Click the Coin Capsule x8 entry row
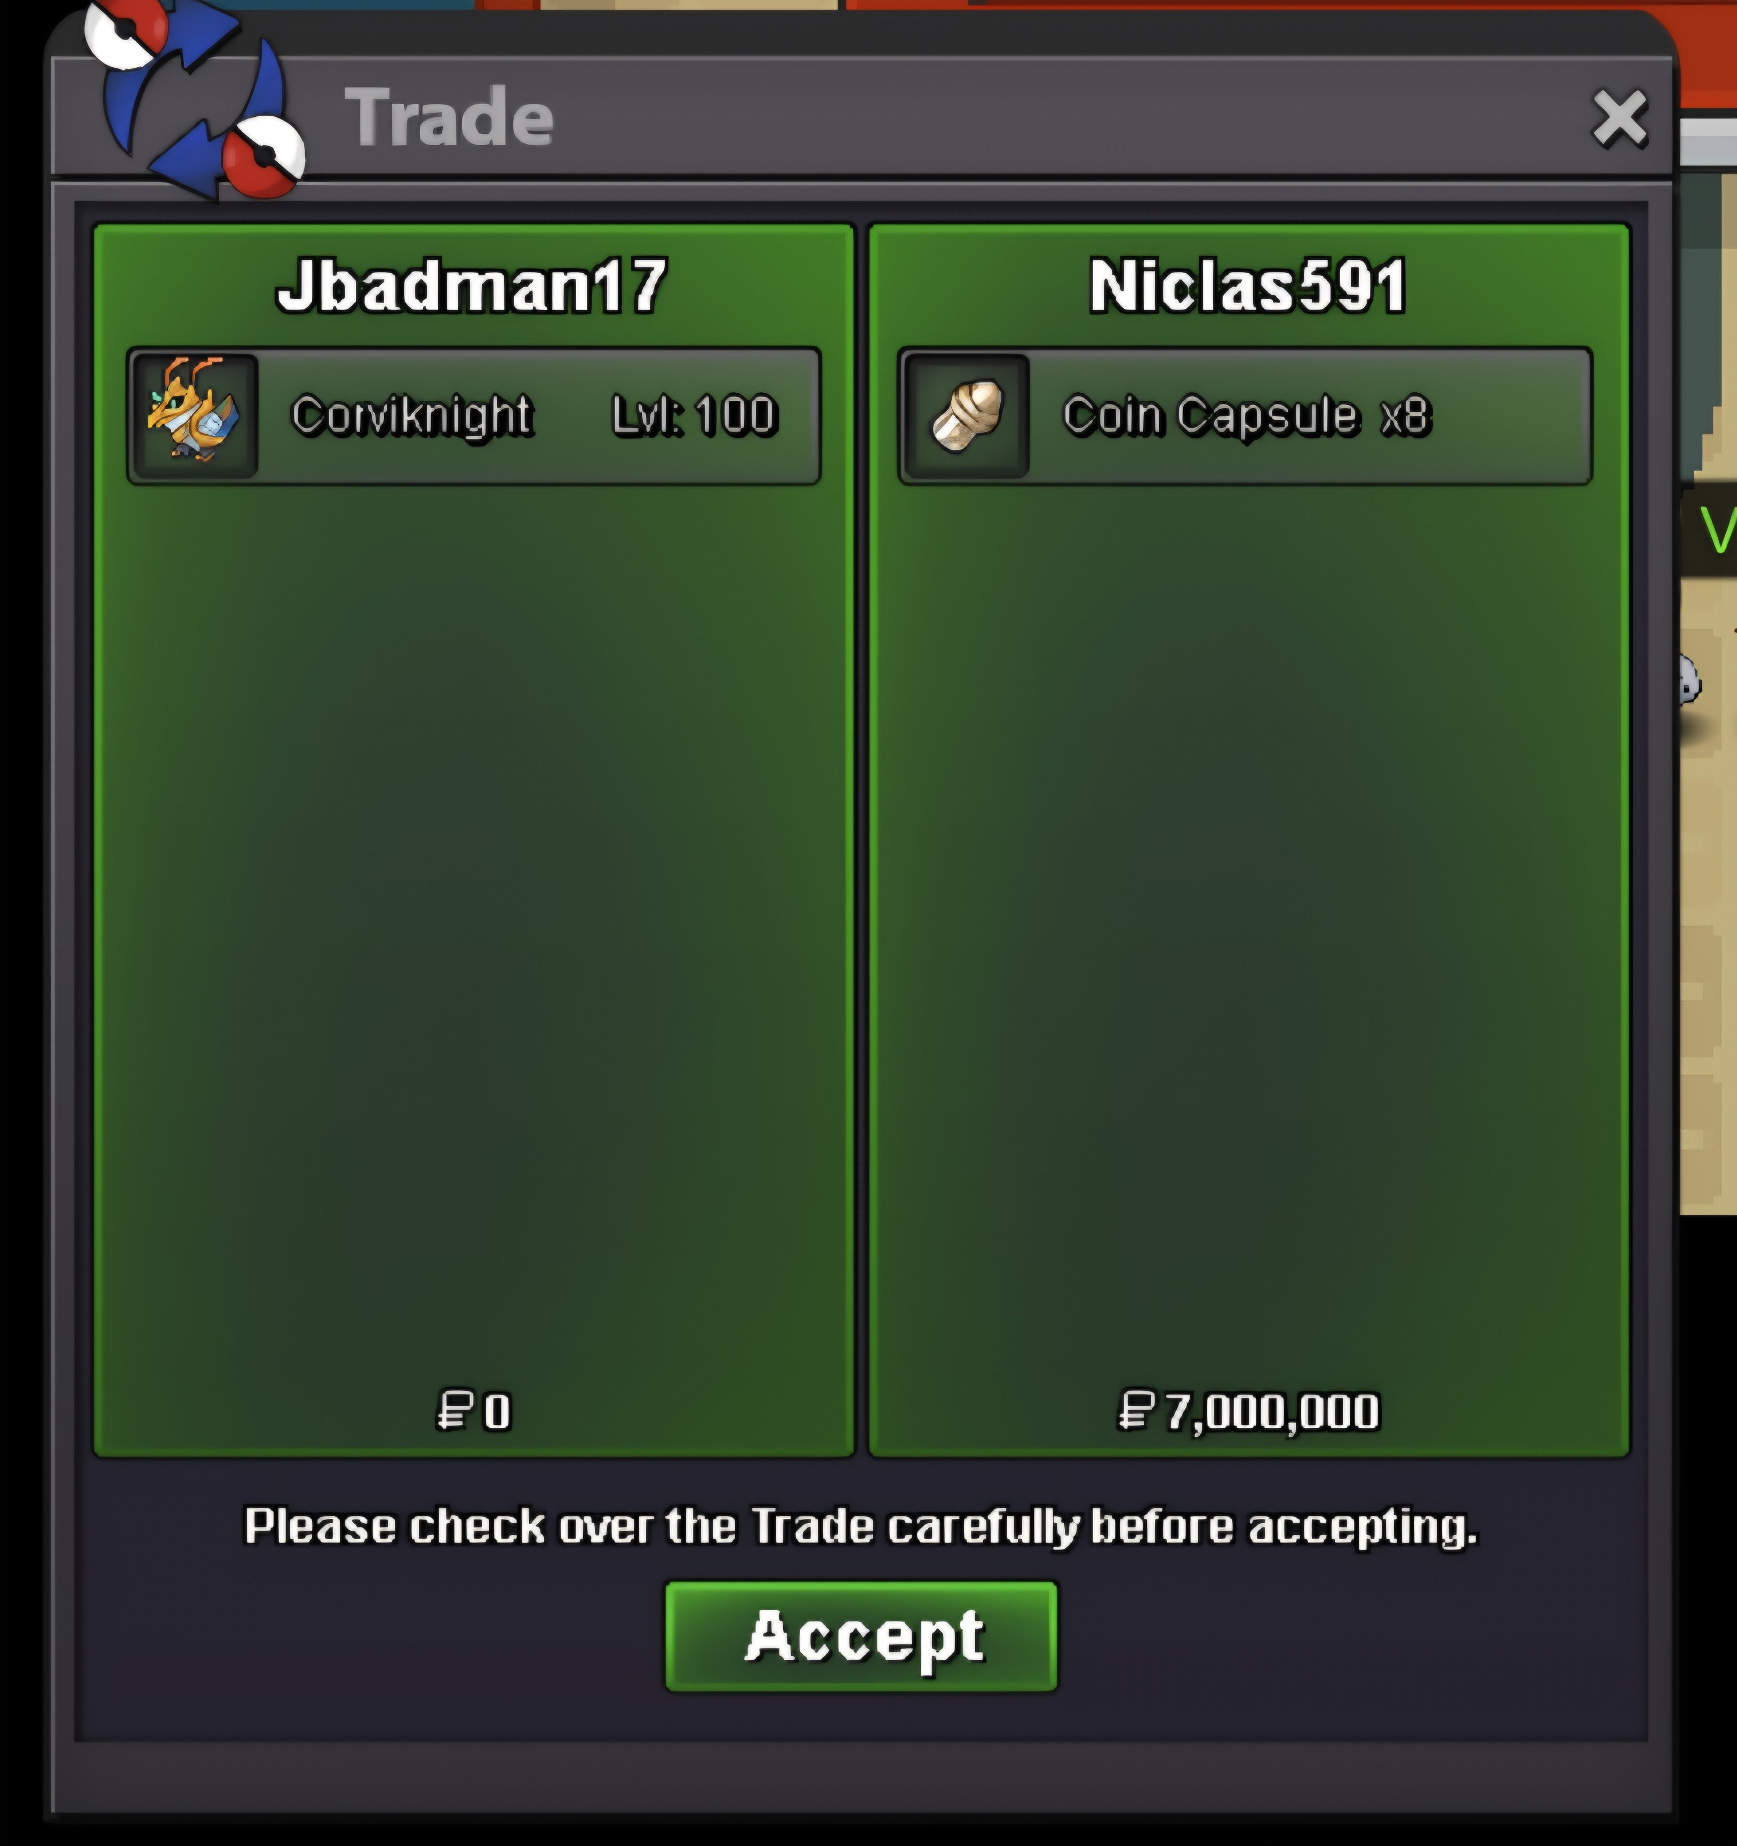 1245,415
